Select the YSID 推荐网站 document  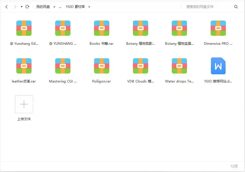[x=218, y=66]
